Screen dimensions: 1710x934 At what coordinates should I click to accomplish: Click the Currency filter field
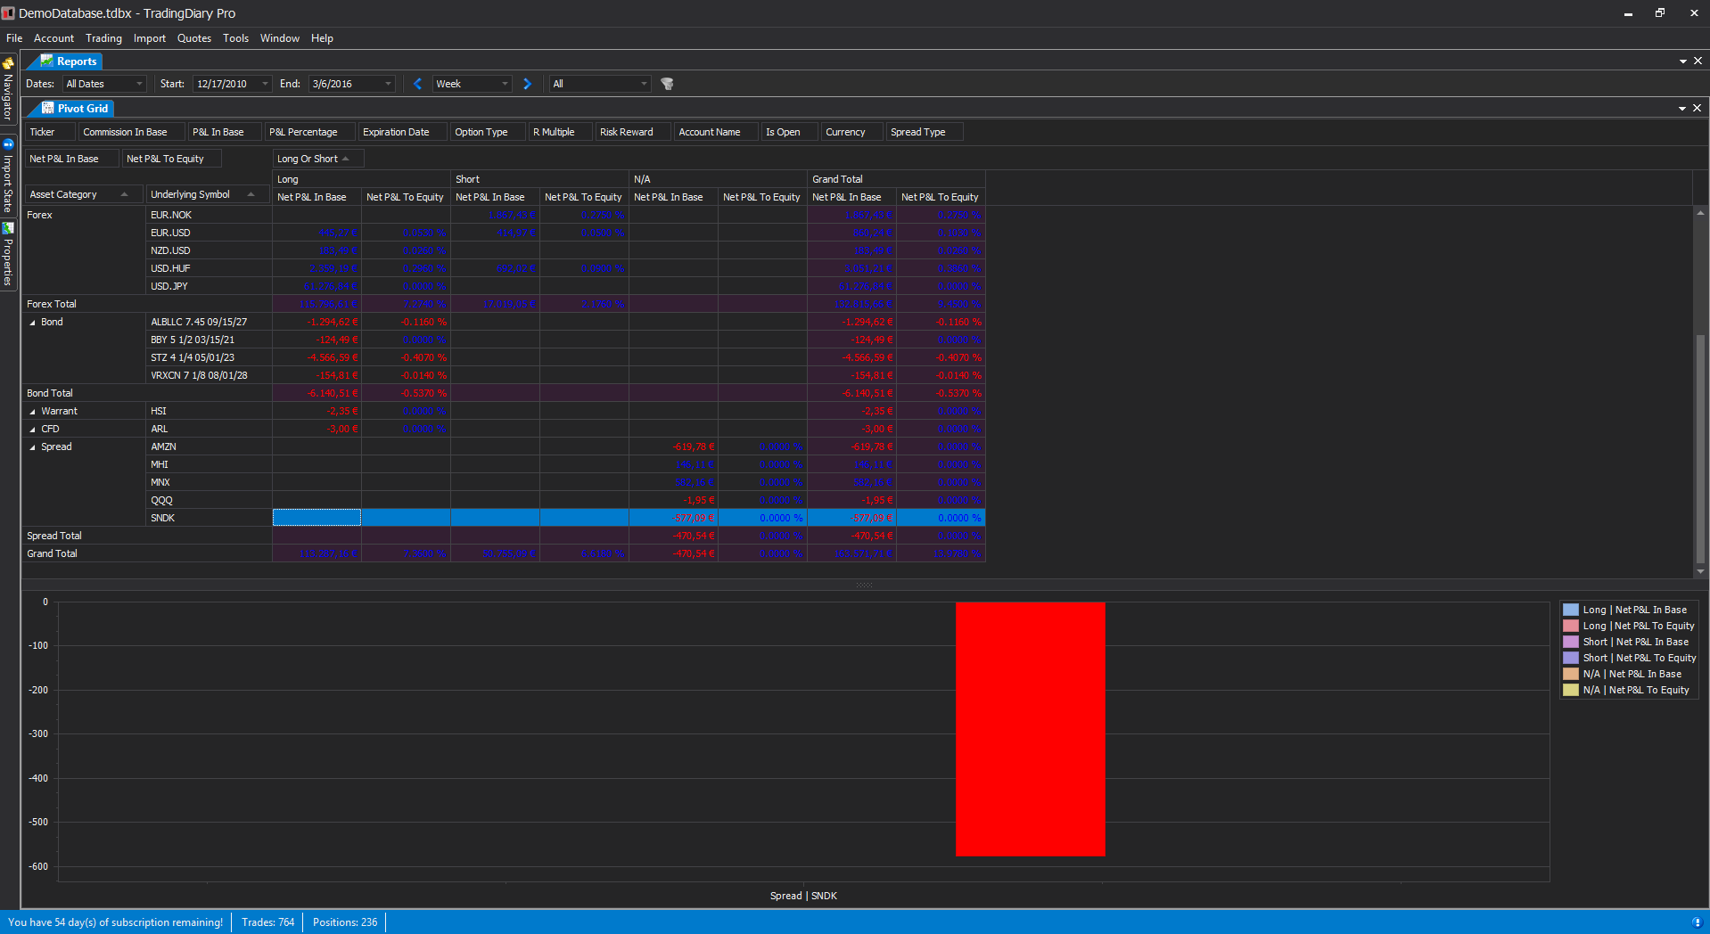[x=852, y=132]
